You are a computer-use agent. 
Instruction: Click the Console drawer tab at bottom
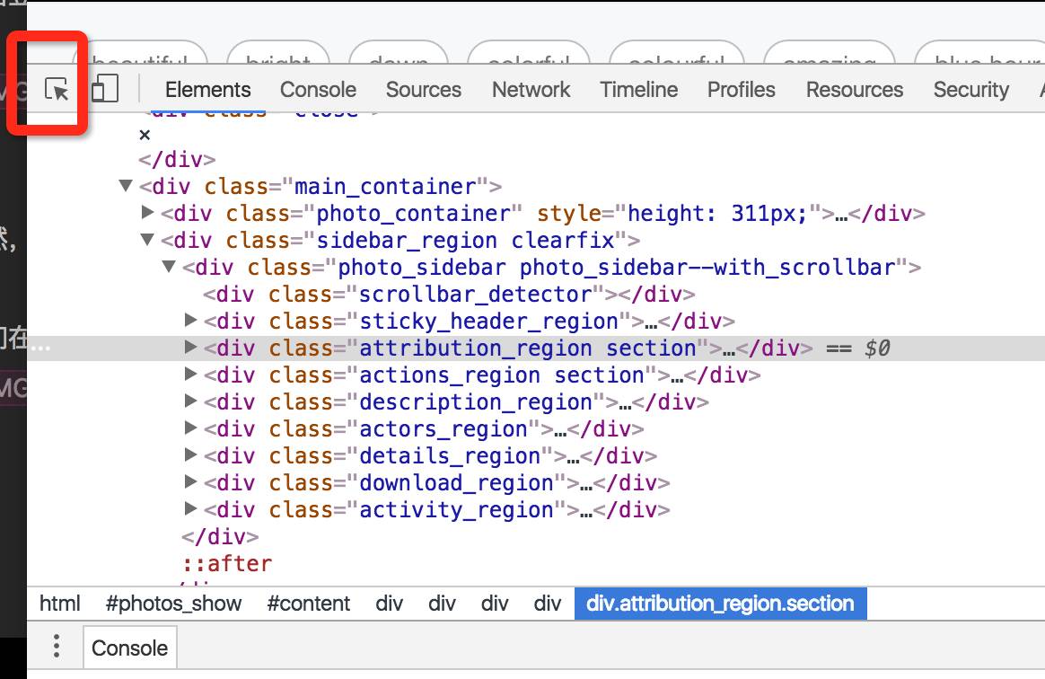(130, 647)
